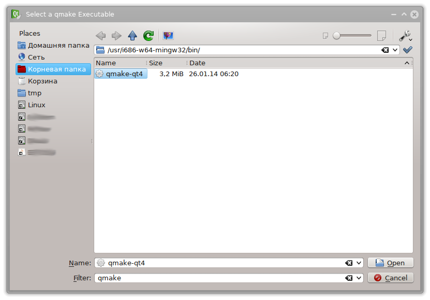Click the small-icons symbol left of the slider
430x300 pixels.
pos(325,35)
